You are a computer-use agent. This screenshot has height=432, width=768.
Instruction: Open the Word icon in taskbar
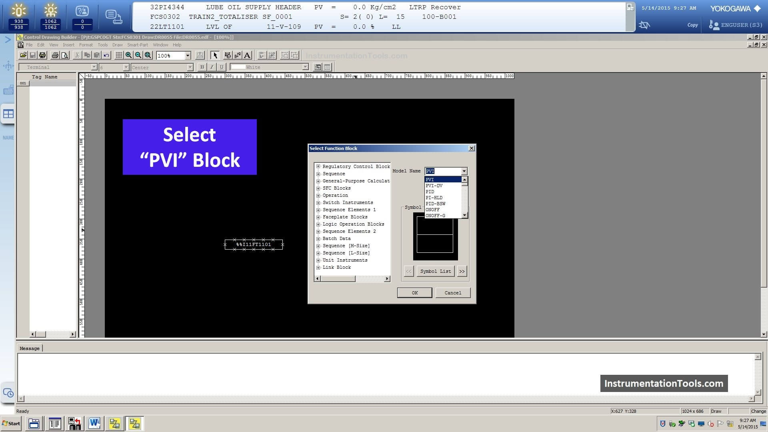pos(94,424)
